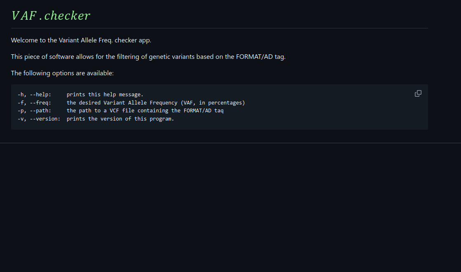Image resolution: width=461 pixels, height=272 pixels.
Task: Click the welcome sentence paragraph
Action: pyautogui.click(x=81, y=40)
